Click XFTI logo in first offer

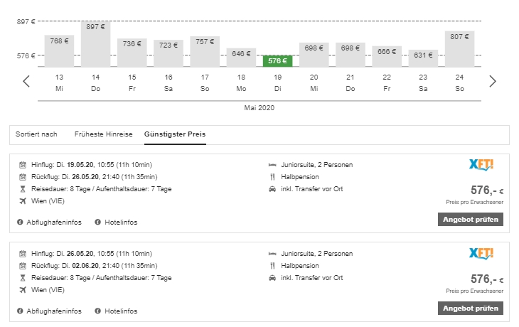(481, 165)
